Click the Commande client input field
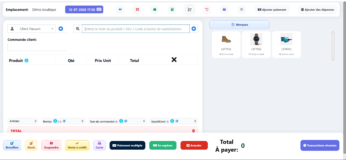Screen dimensions: 346x160 pos(37,47)
